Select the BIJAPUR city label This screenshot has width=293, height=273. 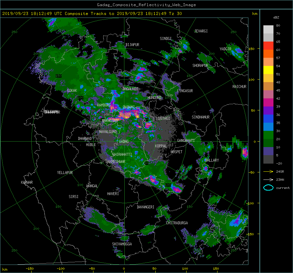coord(132,45)
